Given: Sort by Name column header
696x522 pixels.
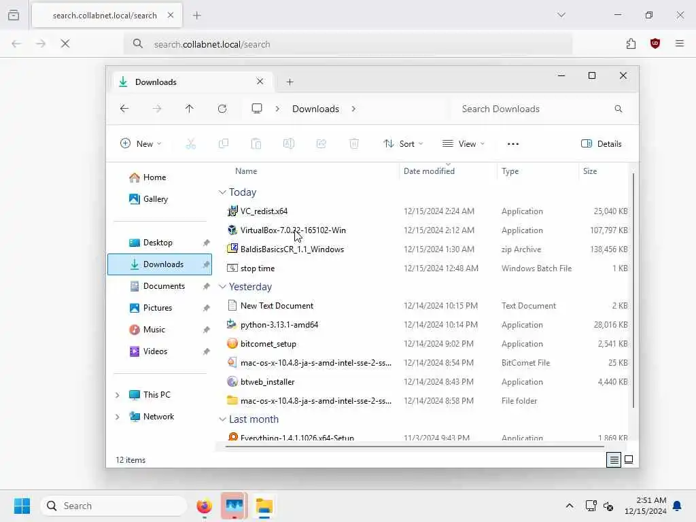Looking at the screenshot, I should tap(246, 171).
